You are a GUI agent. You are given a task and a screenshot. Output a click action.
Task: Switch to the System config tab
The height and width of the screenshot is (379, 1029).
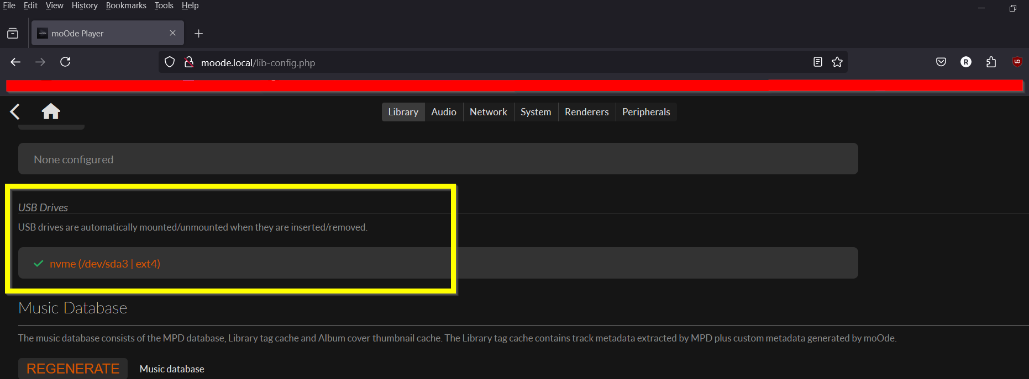coord(536,112)
